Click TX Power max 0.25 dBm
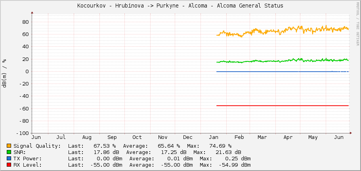 coord(238,159)
